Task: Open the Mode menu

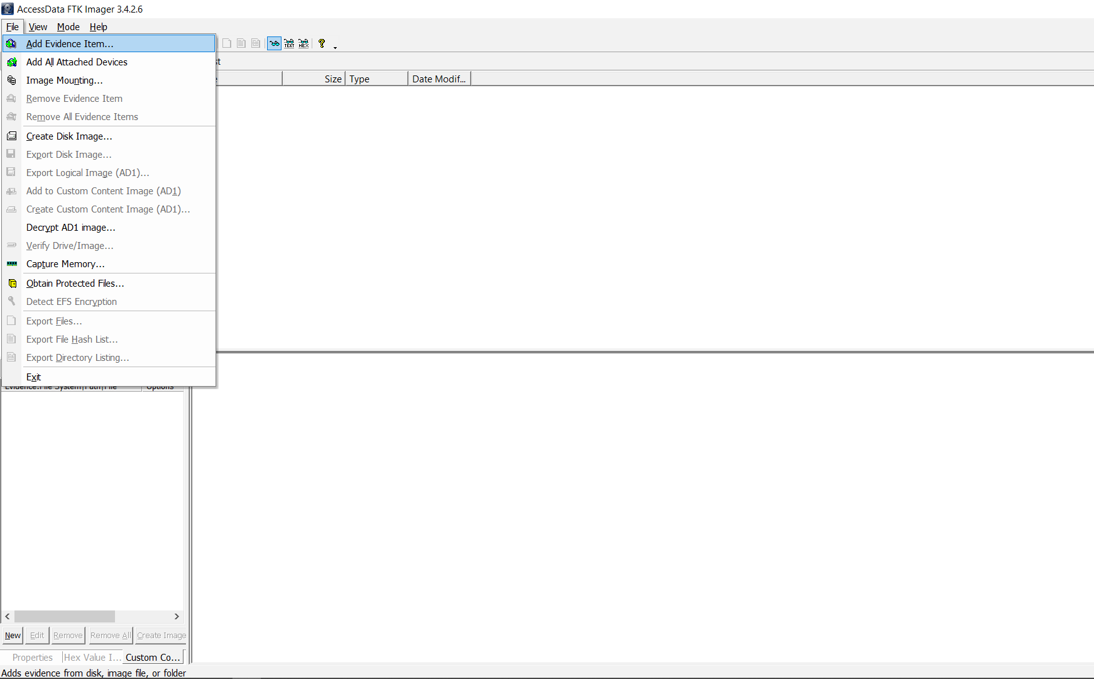Action: click(x=68, y=26)
